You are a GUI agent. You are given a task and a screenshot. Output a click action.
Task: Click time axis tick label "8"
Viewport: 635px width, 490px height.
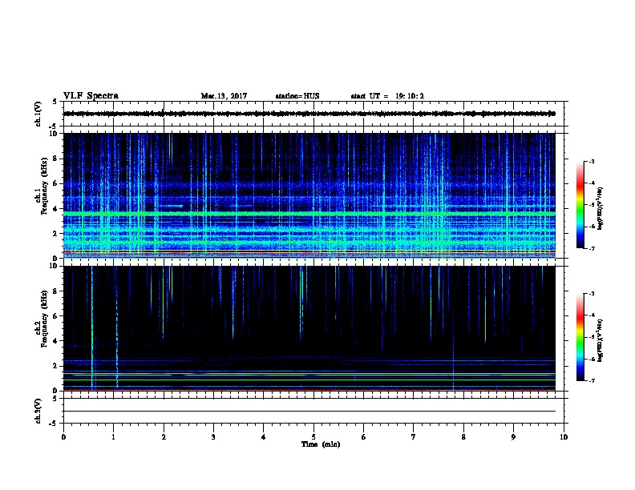point(463,437)
